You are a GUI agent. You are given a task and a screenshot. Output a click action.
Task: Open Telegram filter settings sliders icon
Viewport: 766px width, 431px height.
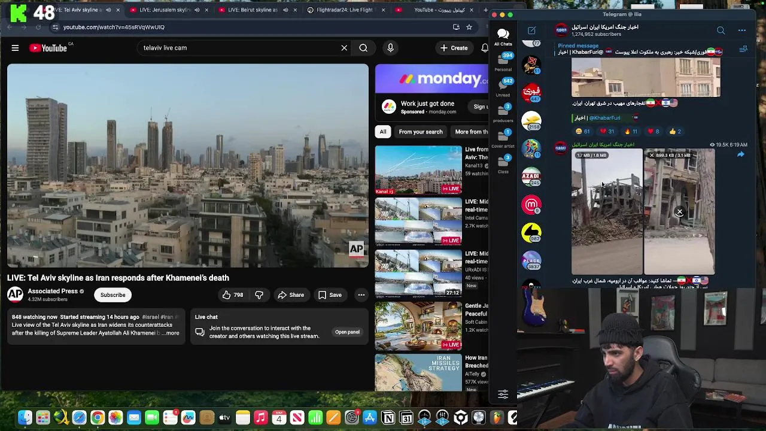coord(503,394)
